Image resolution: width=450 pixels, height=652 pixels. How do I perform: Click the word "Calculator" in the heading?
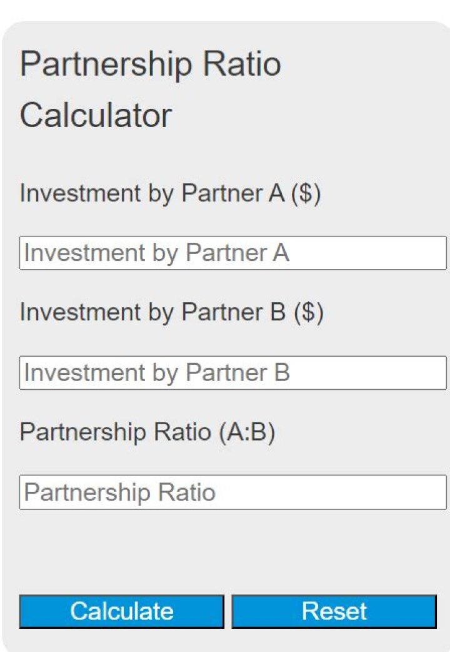[96, 116]
